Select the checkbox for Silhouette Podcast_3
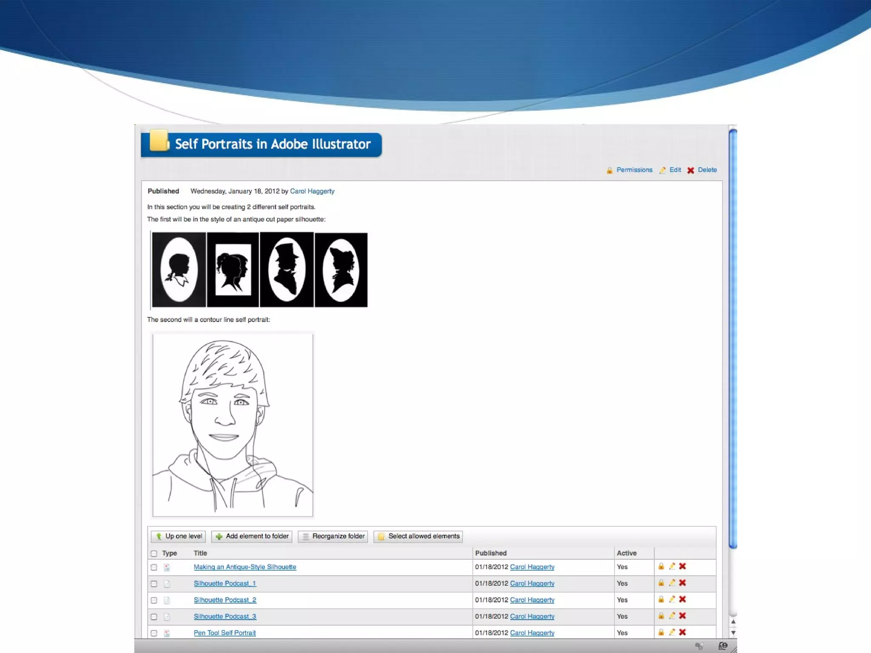This screenshot has width=871, height=653. pyautogui.click(x=154, y=617)
